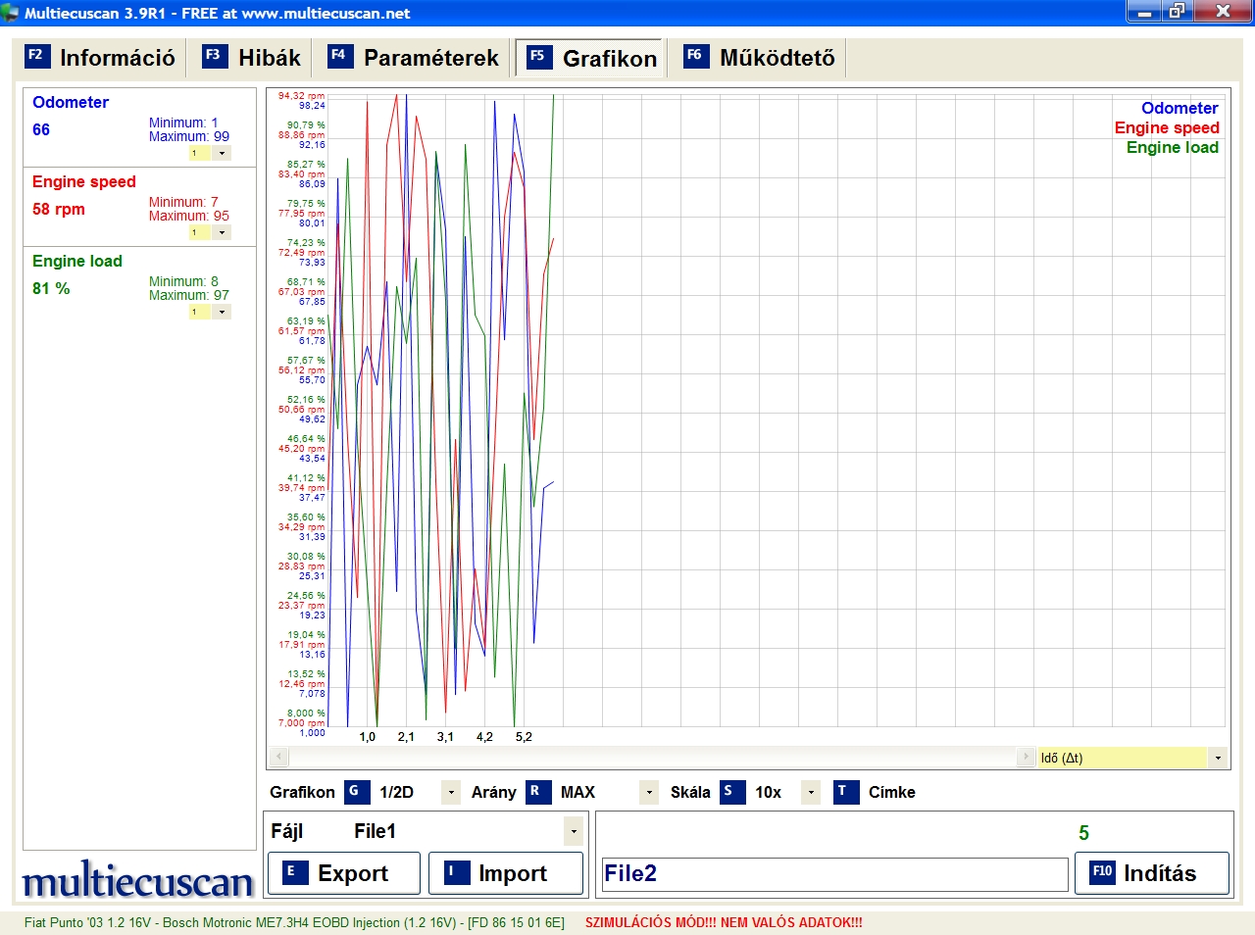Click the Import button
The height and width of the screenshot is (935, 1255).
pyautogui.click(x=506, y=872)
